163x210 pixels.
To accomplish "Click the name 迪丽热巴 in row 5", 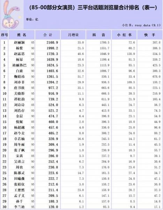I will [20, 65].
